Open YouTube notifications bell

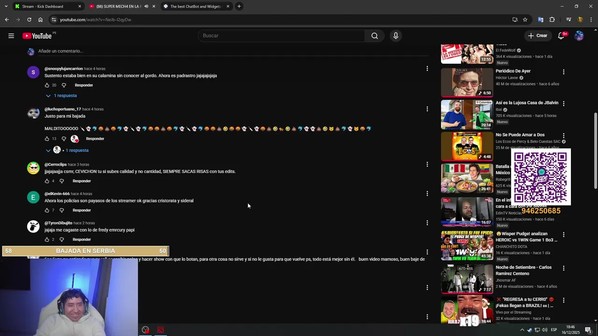(561, 36)
